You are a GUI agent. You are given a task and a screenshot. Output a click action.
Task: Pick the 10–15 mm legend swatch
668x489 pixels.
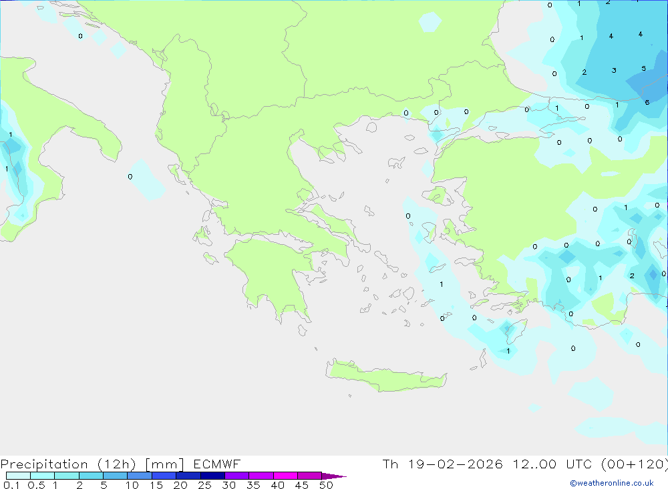[140, 476]
